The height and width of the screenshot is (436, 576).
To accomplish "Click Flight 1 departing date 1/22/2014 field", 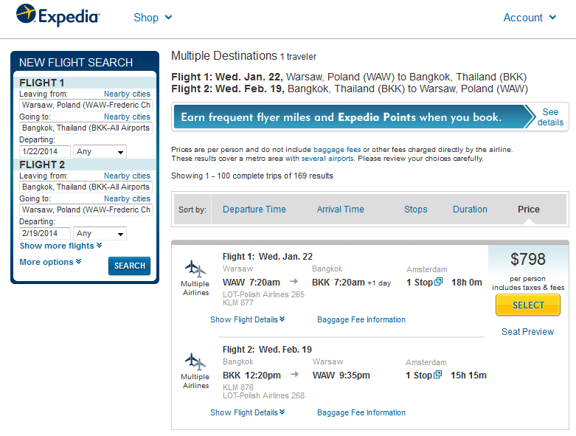I will click(44, 151).
